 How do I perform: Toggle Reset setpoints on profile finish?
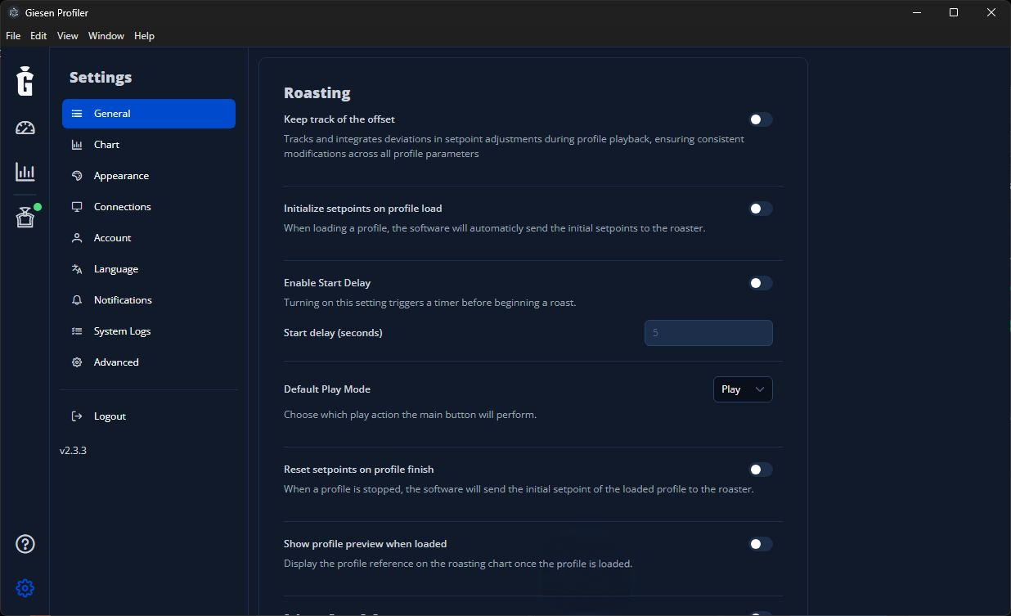point(760,470)
